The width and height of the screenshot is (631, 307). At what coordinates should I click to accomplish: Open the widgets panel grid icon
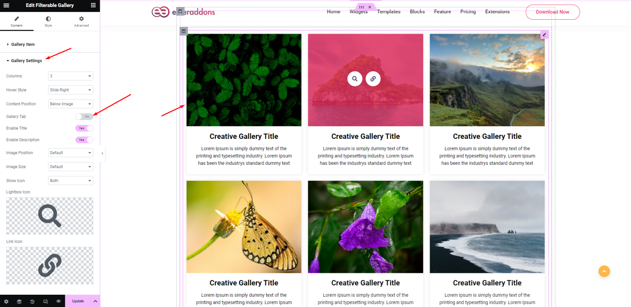[92, 5]
